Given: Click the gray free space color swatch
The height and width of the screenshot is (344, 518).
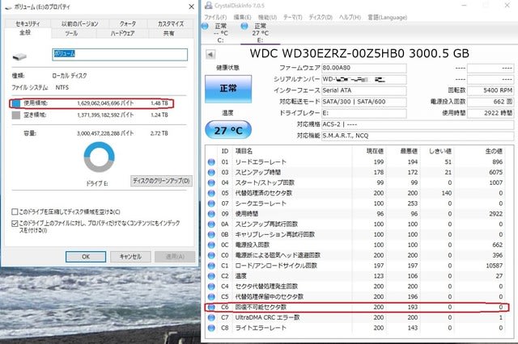Looking at the screenshot, I should tap(16, 115).
